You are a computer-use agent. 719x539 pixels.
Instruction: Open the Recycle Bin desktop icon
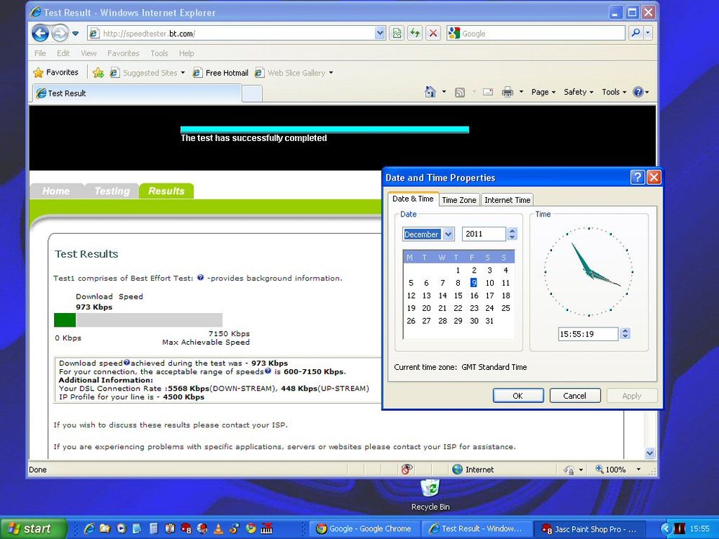[430, 495]
